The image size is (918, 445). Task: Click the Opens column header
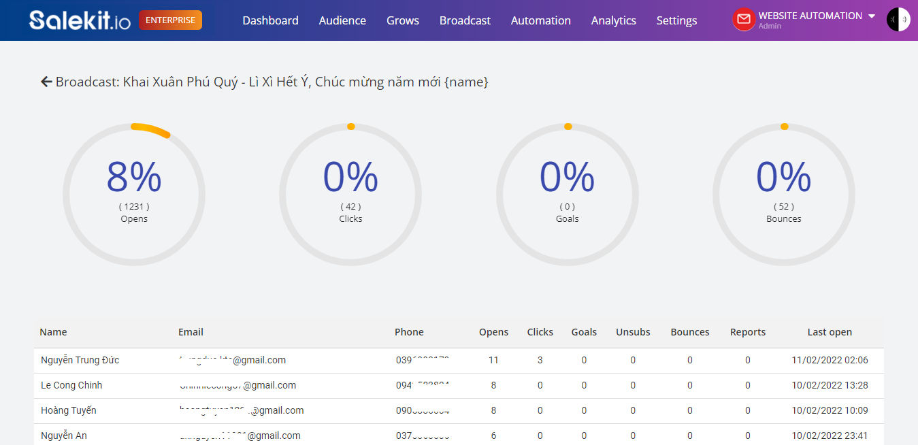click(493, 332)
